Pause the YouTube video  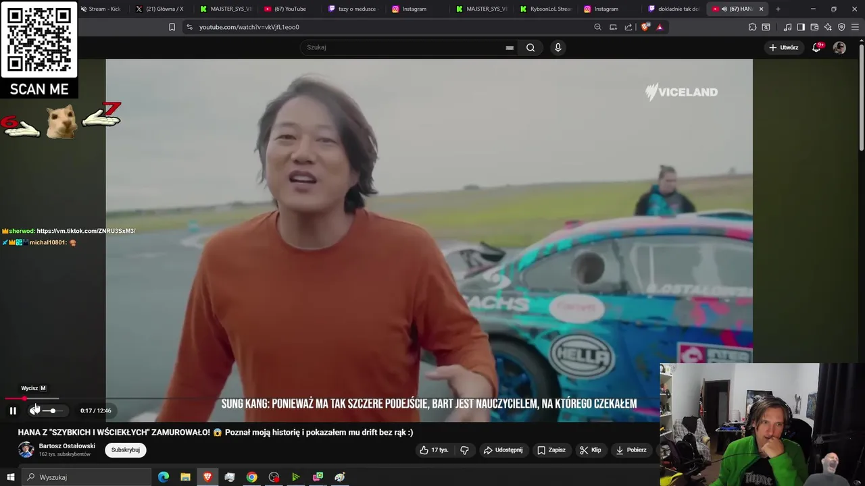(13, 410)
